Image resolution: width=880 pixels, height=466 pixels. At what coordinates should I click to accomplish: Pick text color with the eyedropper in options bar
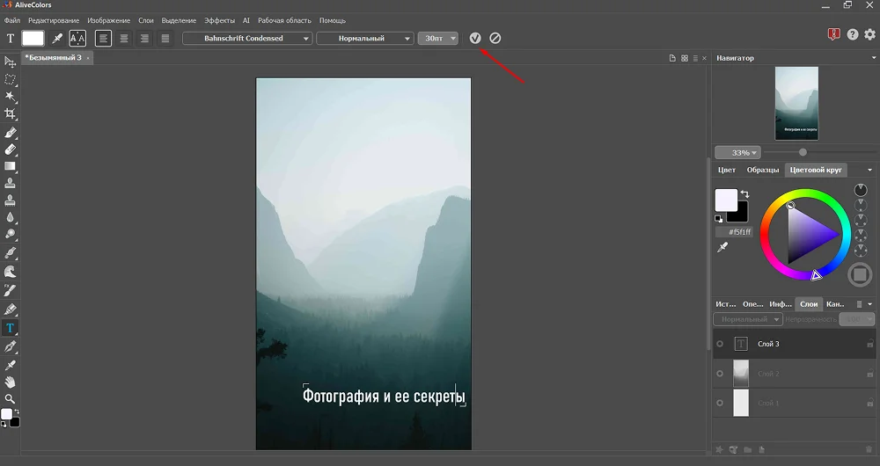(56, 38)
